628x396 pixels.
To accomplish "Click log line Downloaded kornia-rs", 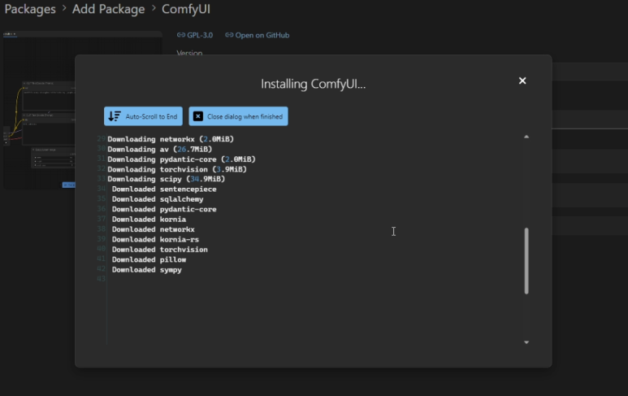I will pos(155,239).
